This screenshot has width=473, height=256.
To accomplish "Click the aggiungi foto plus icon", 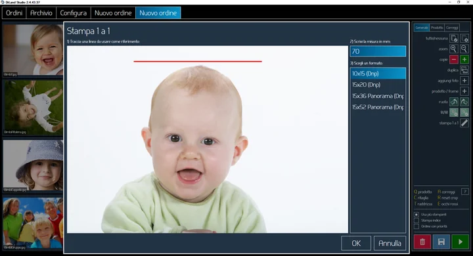I will click(464, 81).
